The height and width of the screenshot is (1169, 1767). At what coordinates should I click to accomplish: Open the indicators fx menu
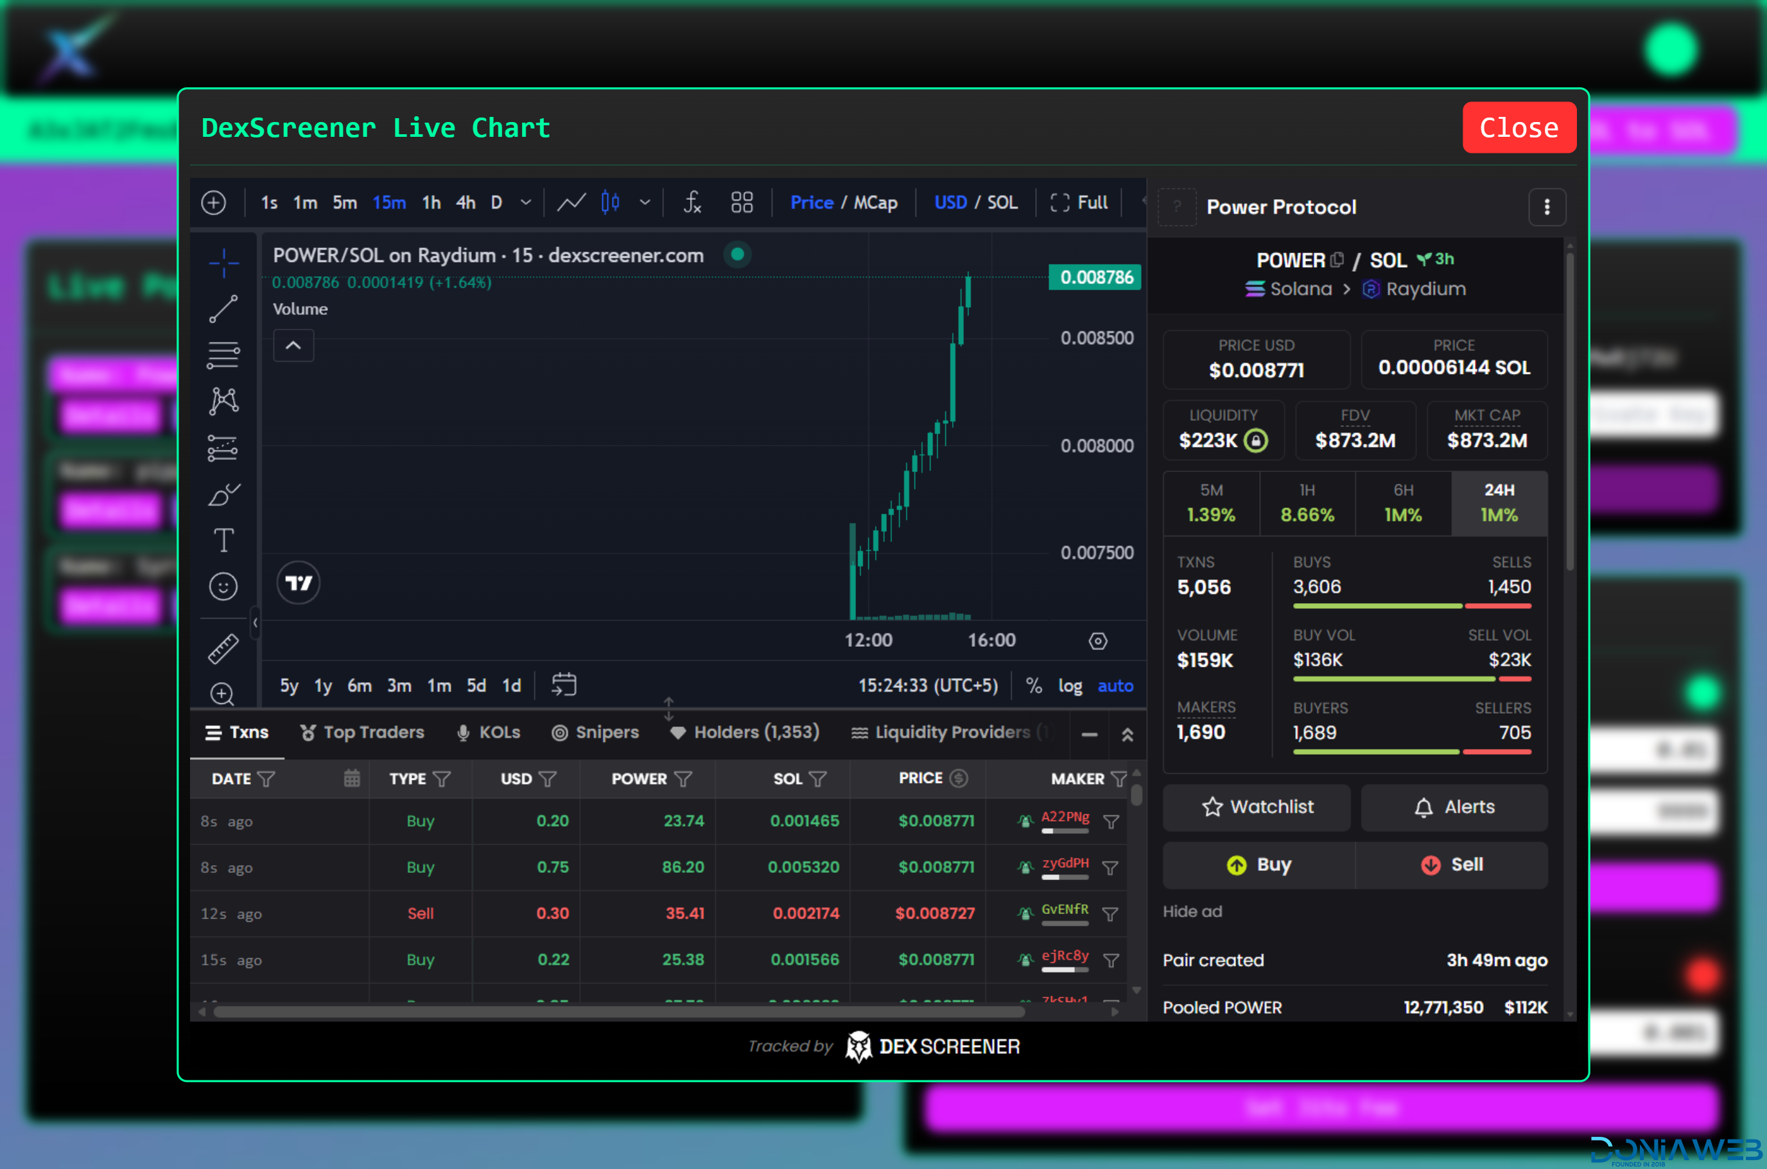click(x=692, y=203)
